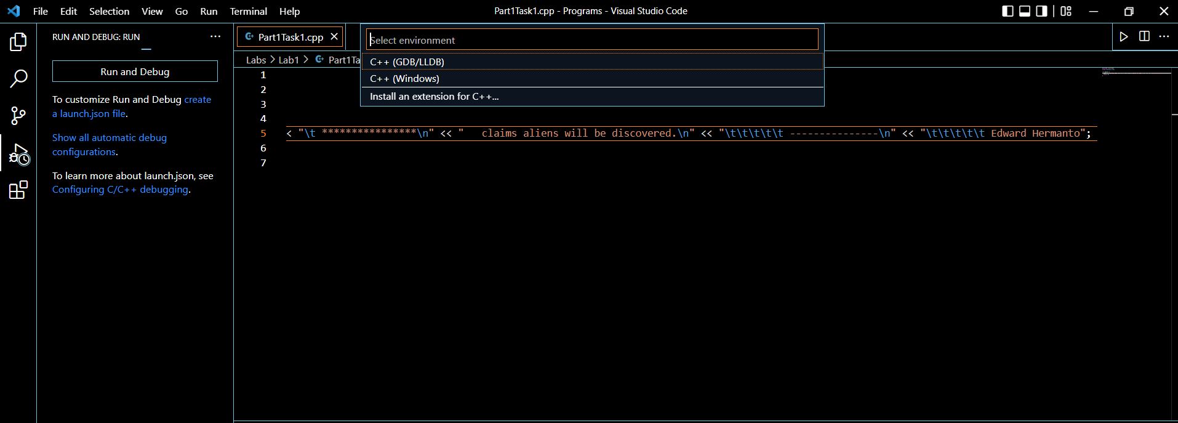Image resolution: width=1178 pixels, height=423 pixels.
Task: Open Run and Debug views ellipsis menu
Action: click(215, 36)
